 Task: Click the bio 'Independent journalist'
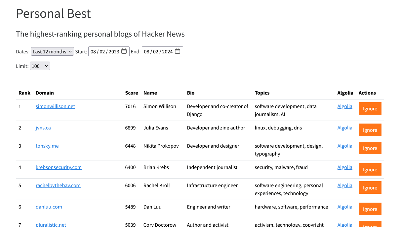[x=212, y=167]
